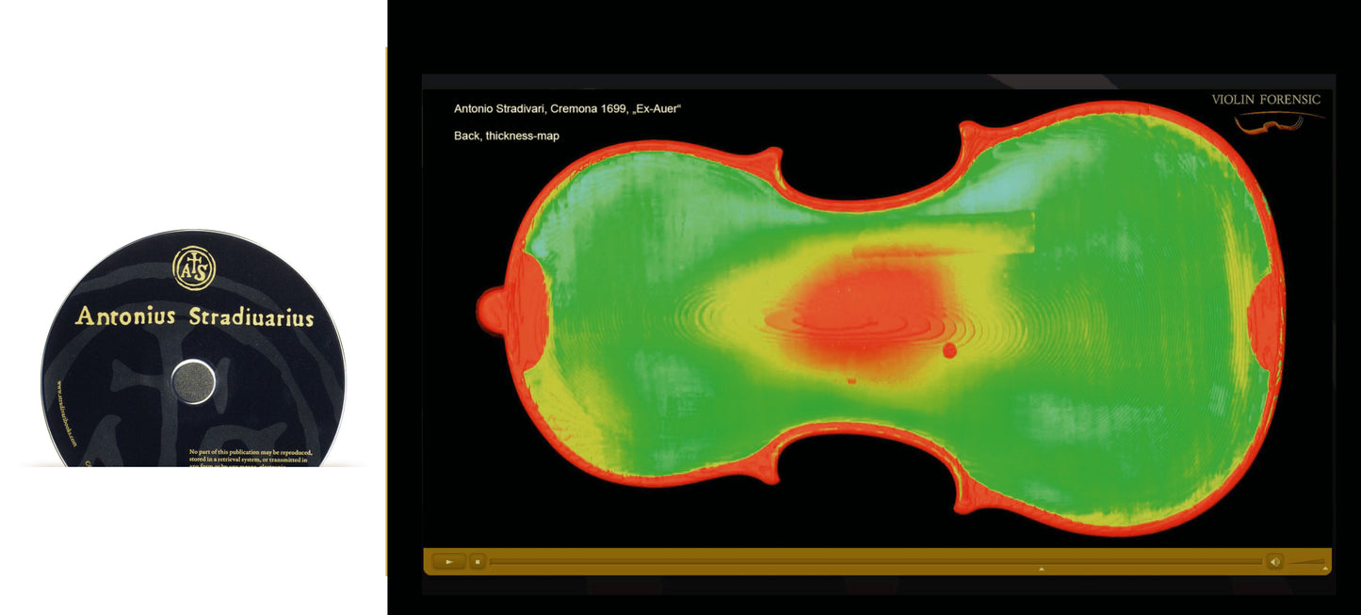Click the disc's center hole
Viewport: 1361px width, 615px height.
[x=193, y=382]
